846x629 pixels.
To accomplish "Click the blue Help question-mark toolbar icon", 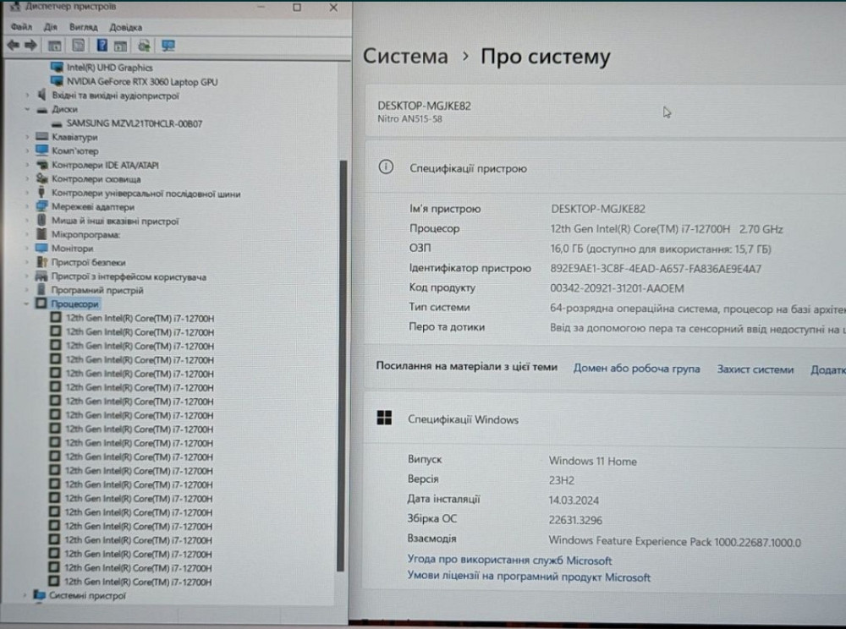I will click(x=102, y=45).
